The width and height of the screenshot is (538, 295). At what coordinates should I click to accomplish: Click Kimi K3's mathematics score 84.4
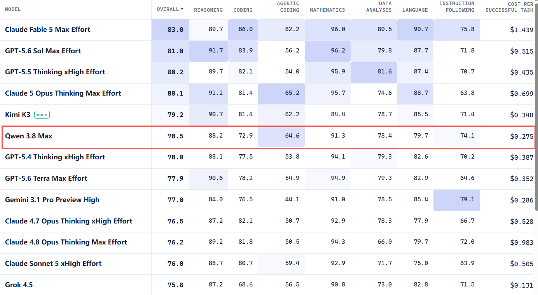pos(338,115)
